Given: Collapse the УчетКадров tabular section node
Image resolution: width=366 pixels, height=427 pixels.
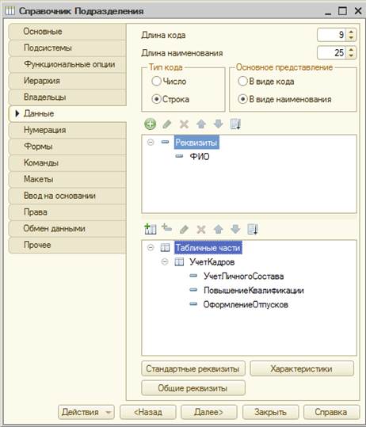Looking at the screenshot, I should click(165, 262).
